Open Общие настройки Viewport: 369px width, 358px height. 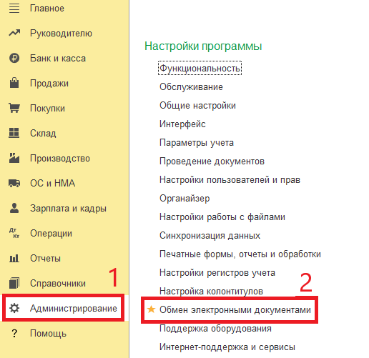point(197,106)
